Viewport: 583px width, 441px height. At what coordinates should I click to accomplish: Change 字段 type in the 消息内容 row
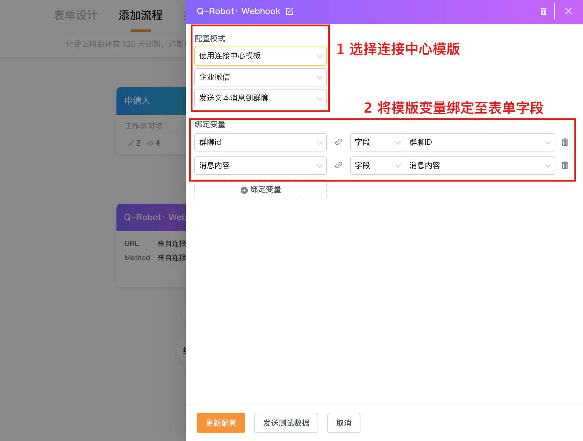pos(378,166)
